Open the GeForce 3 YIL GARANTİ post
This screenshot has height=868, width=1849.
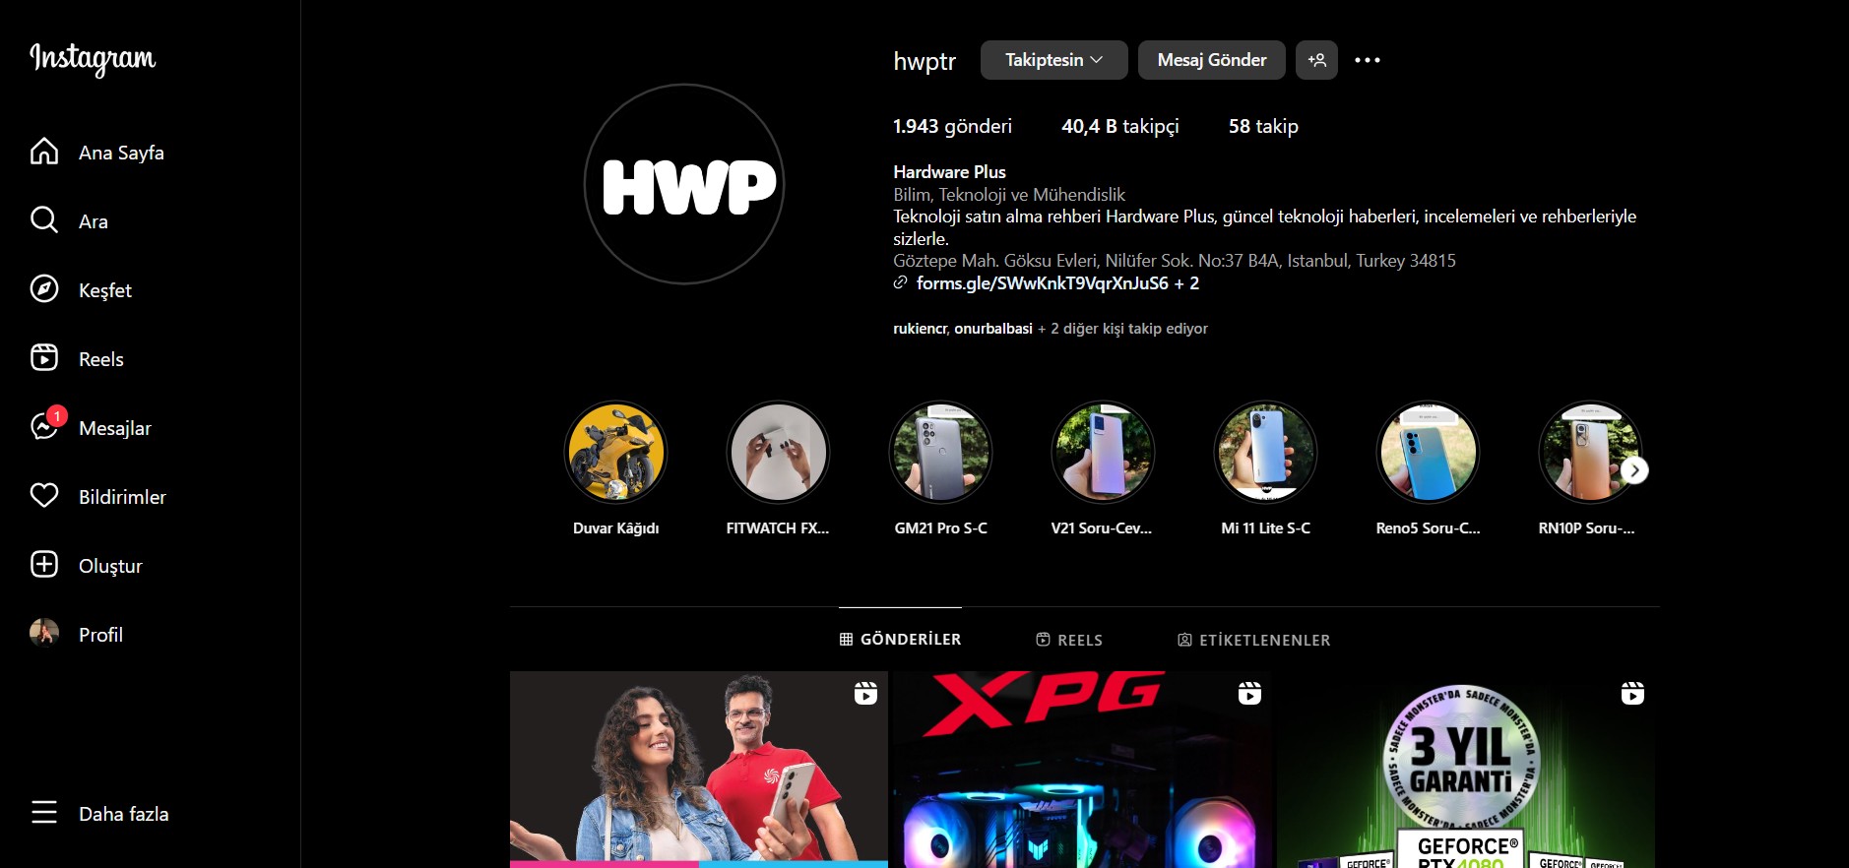click(x=1466, y=770)
